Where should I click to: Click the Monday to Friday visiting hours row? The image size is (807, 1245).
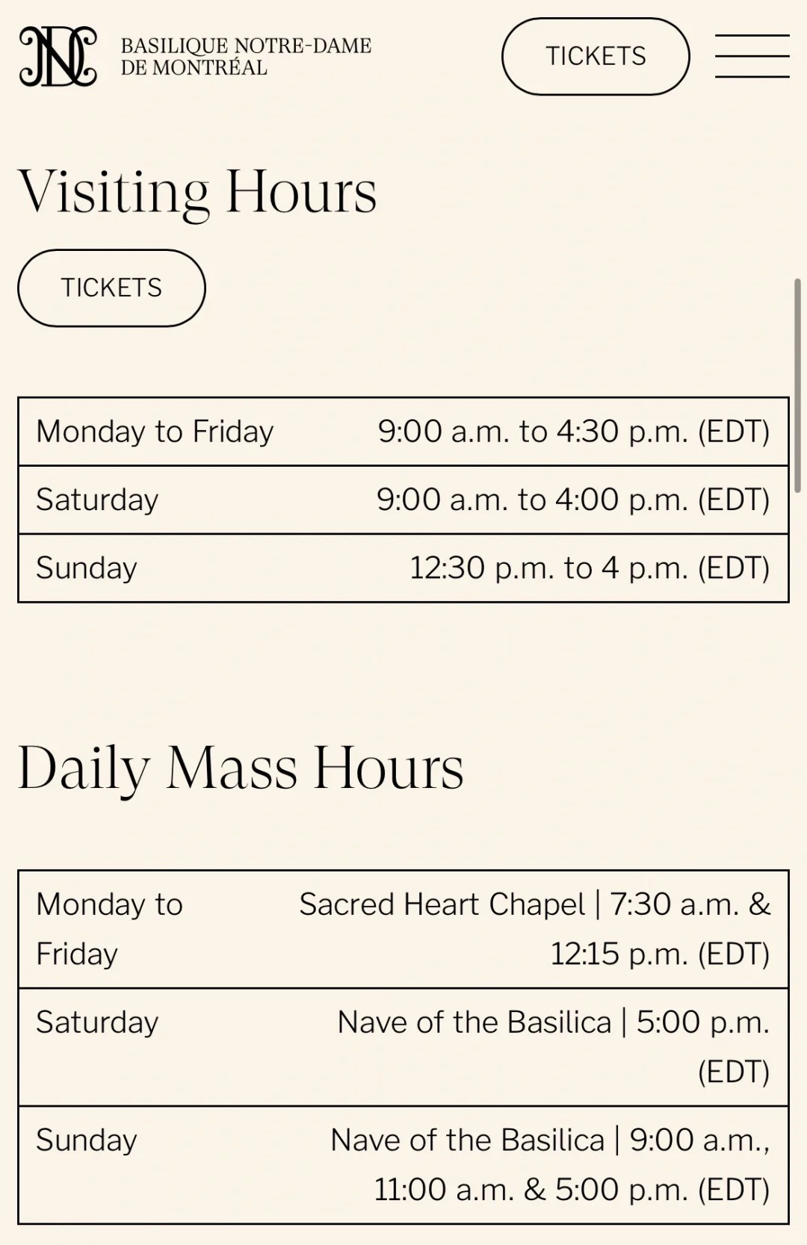403,432
